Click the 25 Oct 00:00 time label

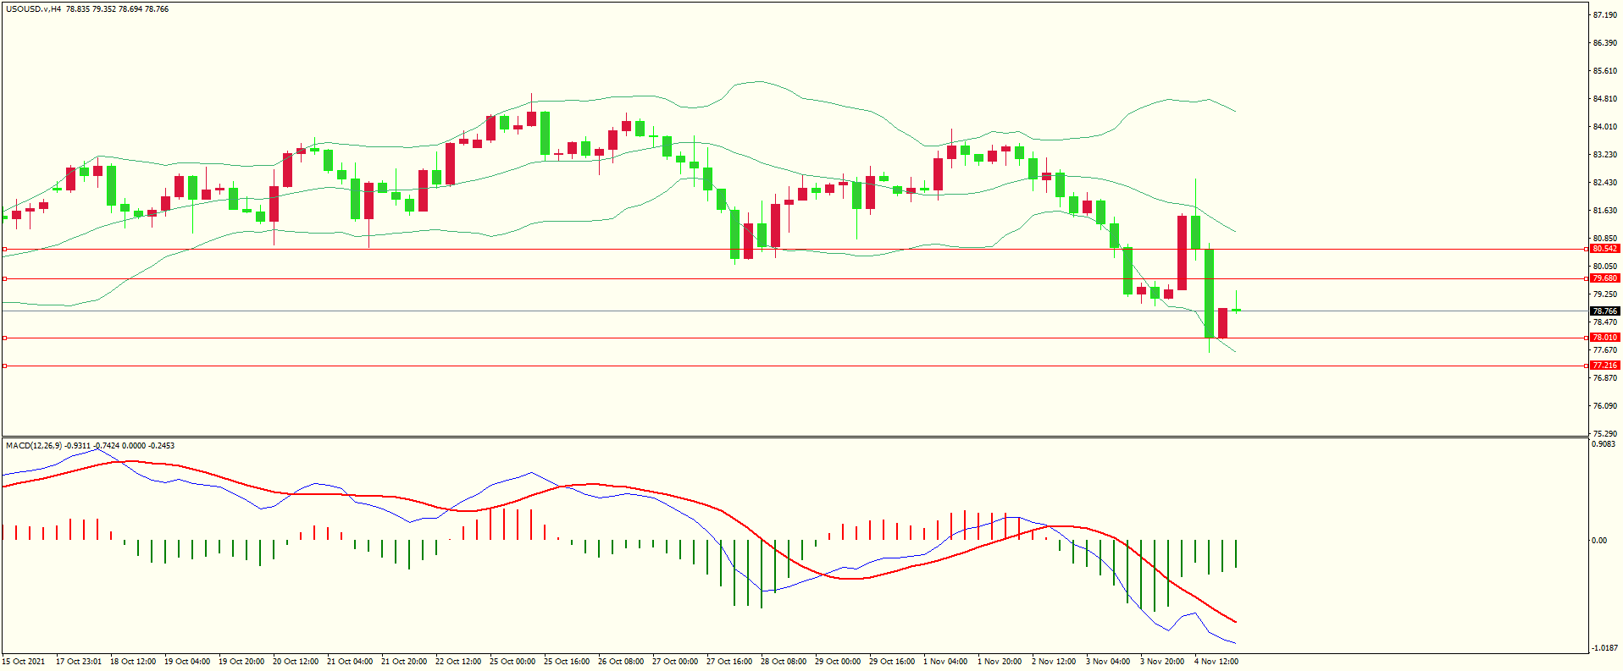512,662
